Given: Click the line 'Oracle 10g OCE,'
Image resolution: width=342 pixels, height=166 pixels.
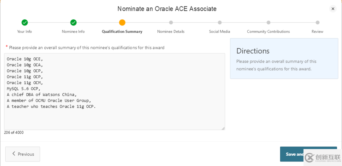Looking at the screenshot, I should [25, 59].
